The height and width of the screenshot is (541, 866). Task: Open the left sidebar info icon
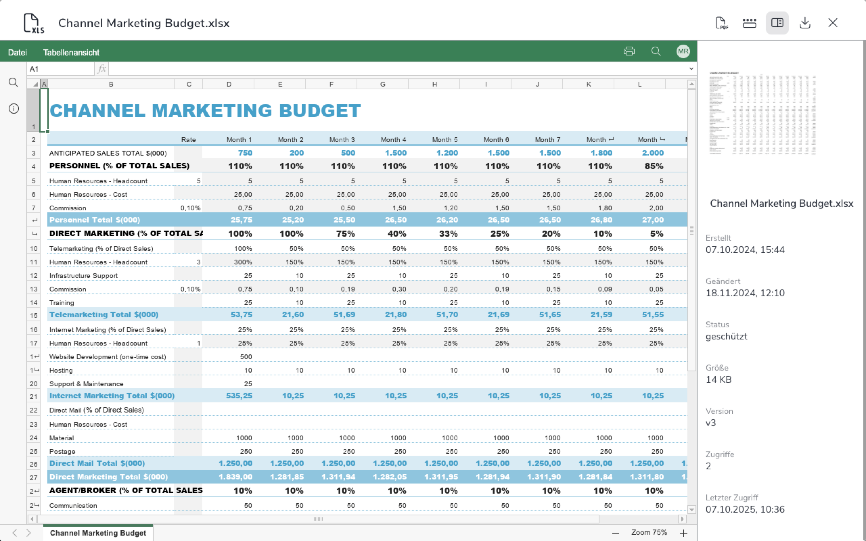[14, 109]
